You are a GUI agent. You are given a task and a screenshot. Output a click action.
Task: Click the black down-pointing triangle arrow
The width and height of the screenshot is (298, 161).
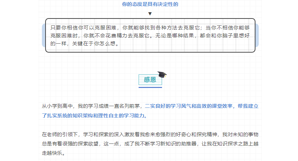coord(150,14)
